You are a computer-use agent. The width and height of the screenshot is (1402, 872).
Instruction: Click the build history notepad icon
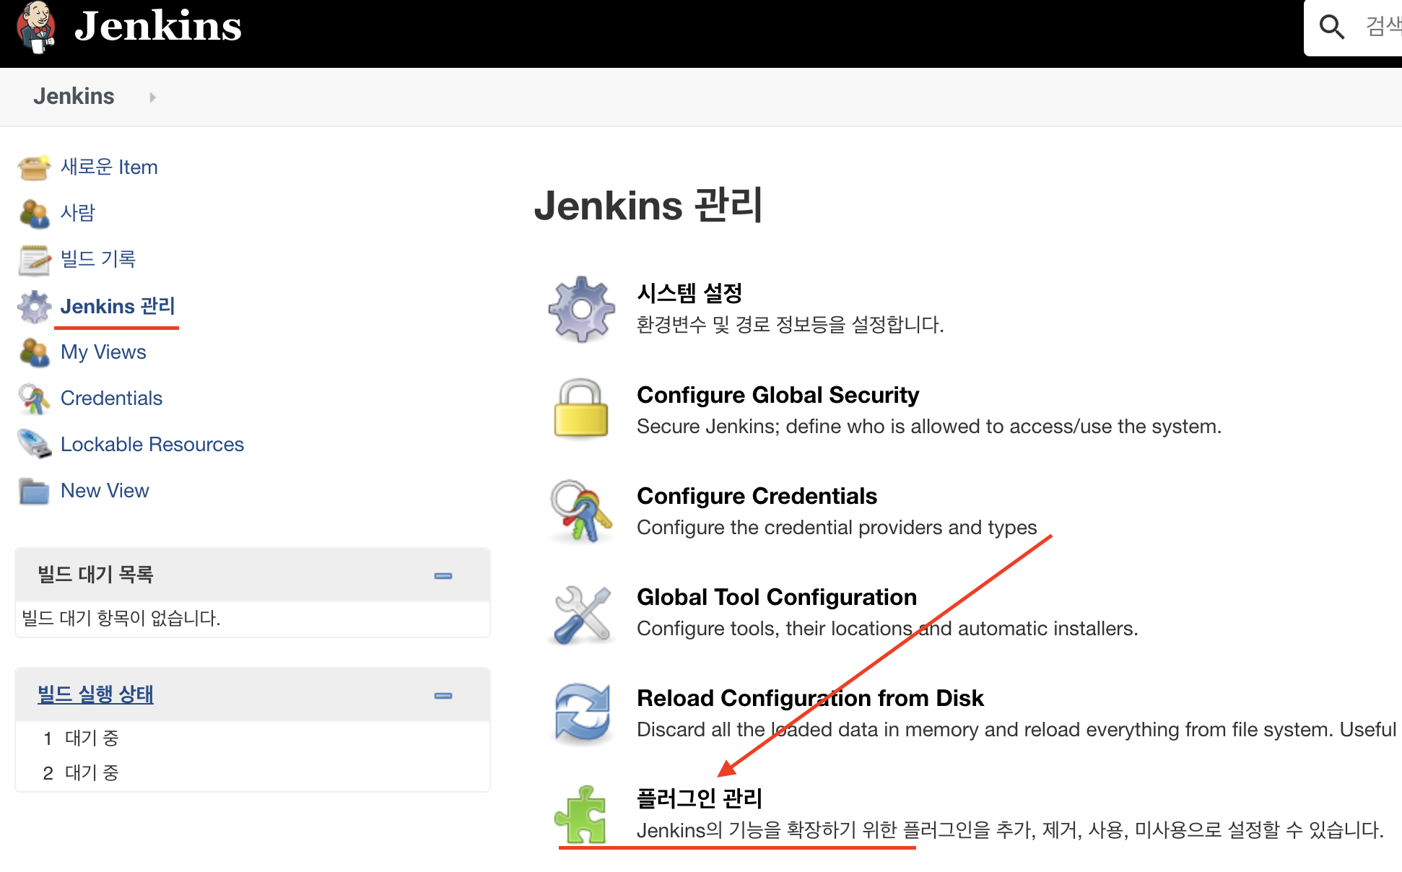[x=34, y=260]
